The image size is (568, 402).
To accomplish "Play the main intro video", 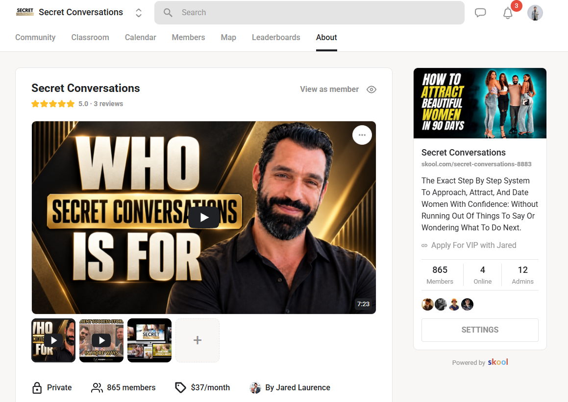I will click(204, 217).
